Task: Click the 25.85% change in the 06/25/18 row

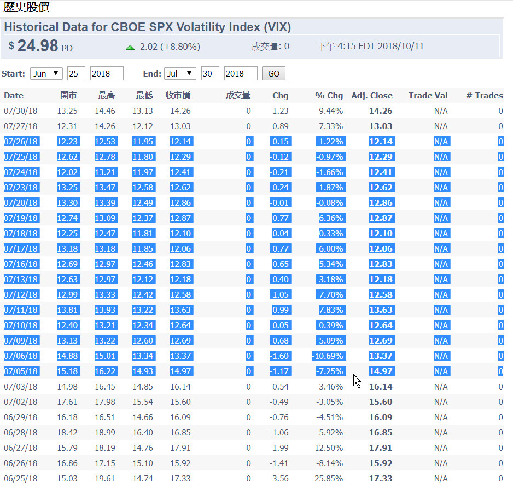Action: click(329, 479)
